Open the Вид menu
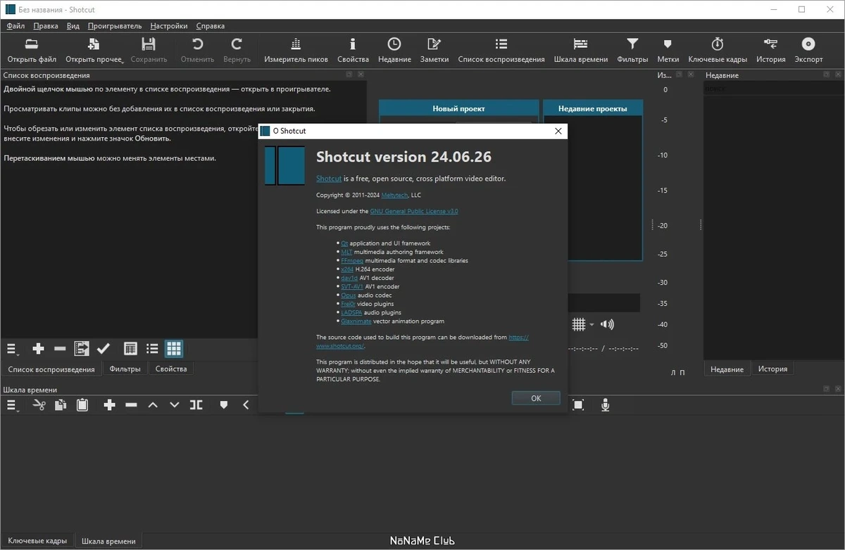The image size is (845, 550). [x=73, y=26]
